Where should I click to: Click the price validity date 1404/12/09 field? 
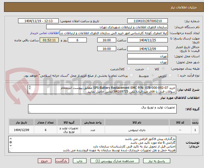[148, 49]
